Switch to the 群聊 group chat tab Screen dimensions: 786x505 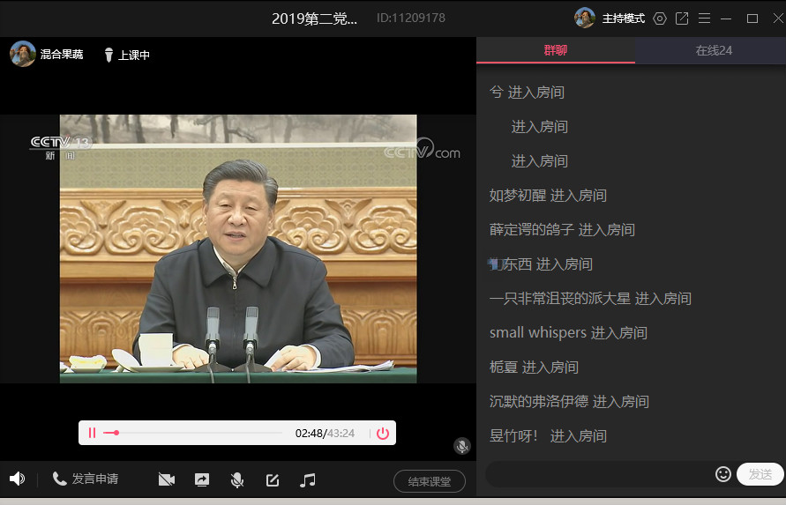[x=556, y=50]
